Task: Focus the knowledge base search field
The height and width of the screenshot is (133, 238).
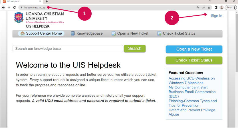Action: (x=68, y=49)
